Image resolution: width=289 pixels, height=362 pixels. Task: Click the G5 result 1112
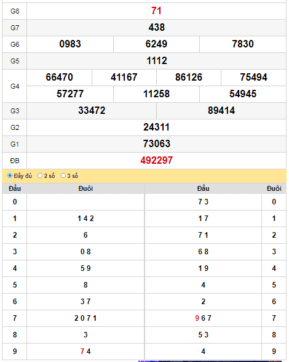click(x=157, y=61)
